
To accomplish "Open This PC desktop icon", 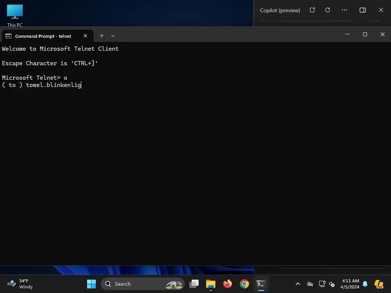I will (15, 15).
